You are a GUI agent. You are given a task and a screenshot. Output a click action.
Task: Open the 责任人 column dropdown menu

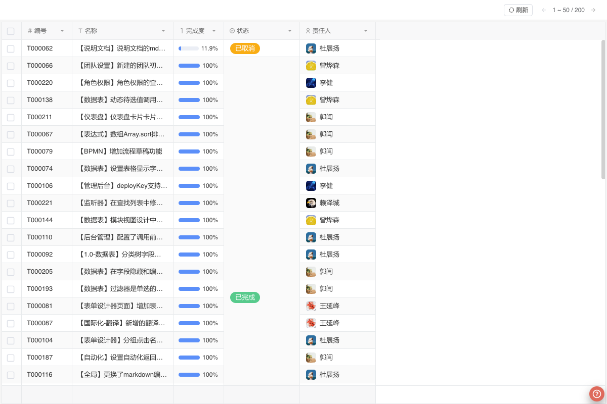366,31
